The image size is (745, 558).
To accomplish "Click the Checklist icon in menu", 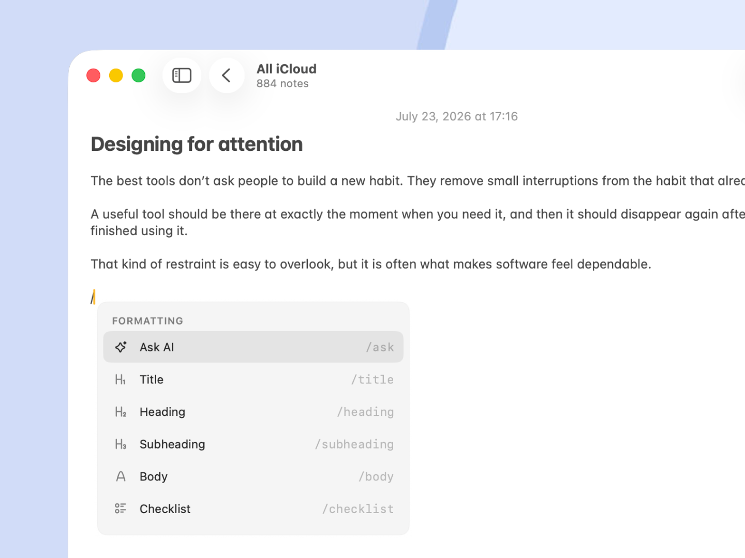I will point(121,509).
